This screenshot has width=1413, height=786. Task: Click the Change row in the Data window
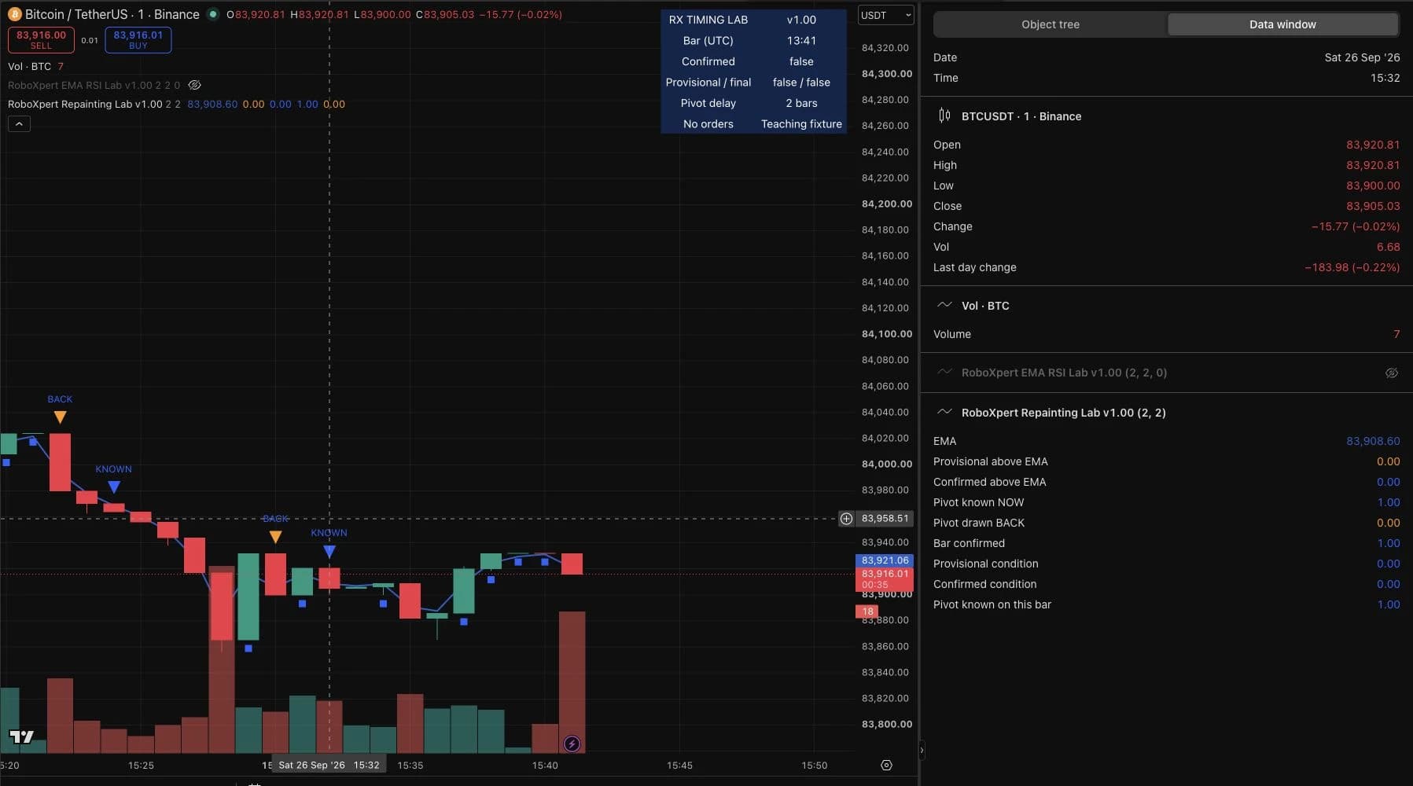1166,226
